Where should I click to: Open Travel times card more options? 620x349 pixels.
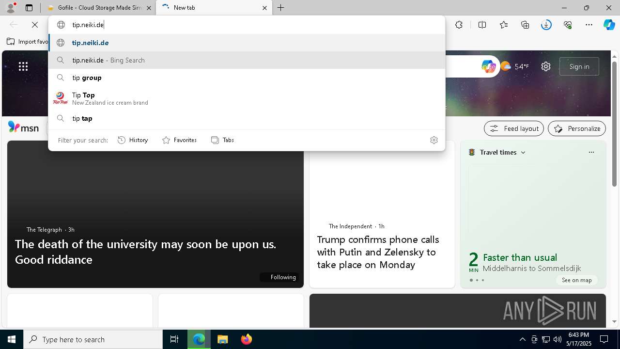pos(591,152)
